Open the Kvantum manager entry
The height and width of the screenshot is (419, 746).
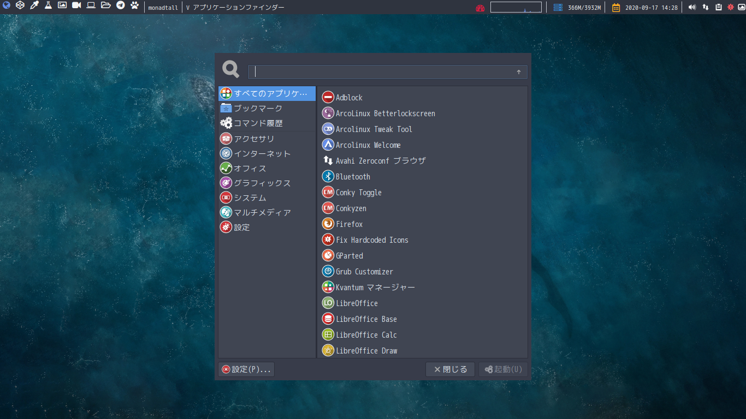pos(422,288)
